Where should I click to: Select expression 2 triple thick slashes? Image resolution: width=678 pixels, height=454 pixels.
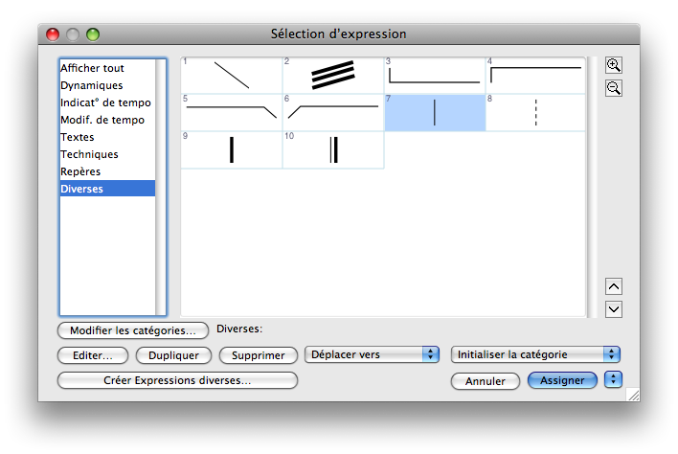[x=333, y=75]
